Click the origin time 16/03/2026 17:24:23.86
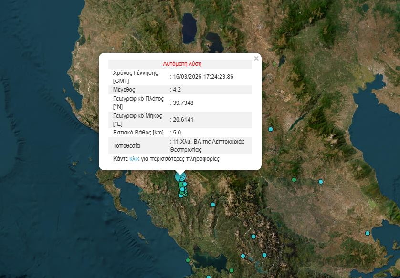This screenshot has width=400, height=278. (x=203, y=76)
